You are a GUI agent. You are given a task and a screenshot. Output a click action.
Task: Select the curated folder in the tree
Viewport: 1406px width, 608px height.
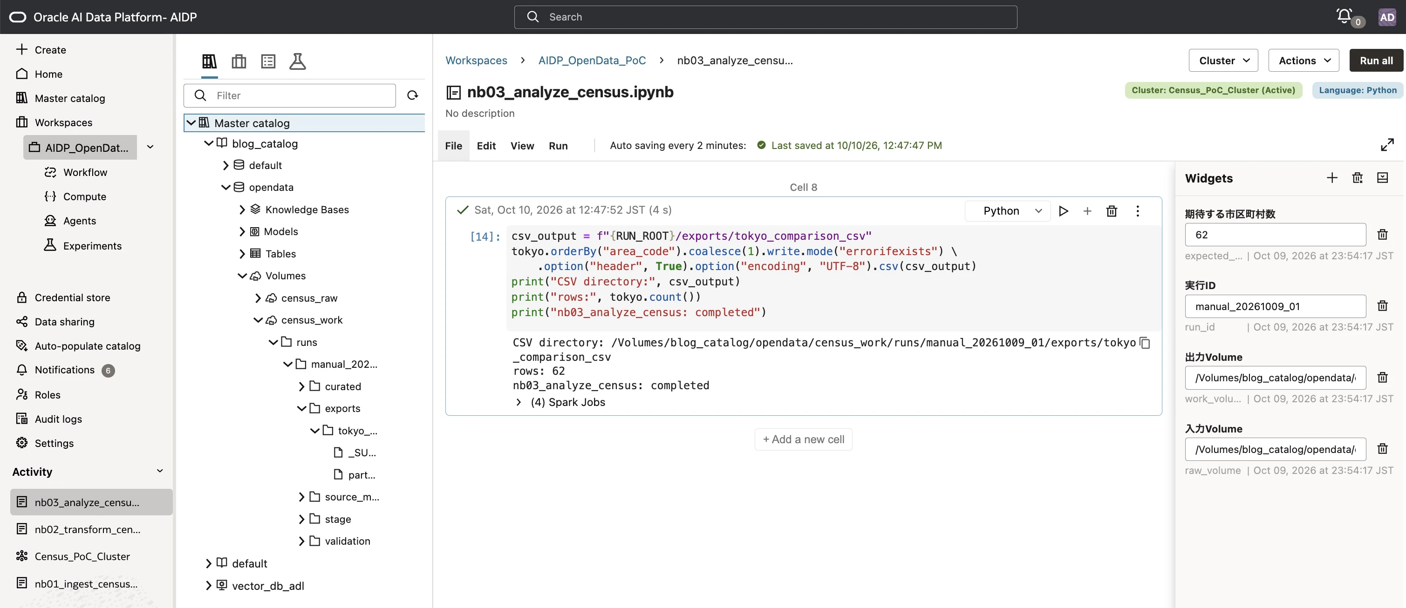click(x=343, y=386)
